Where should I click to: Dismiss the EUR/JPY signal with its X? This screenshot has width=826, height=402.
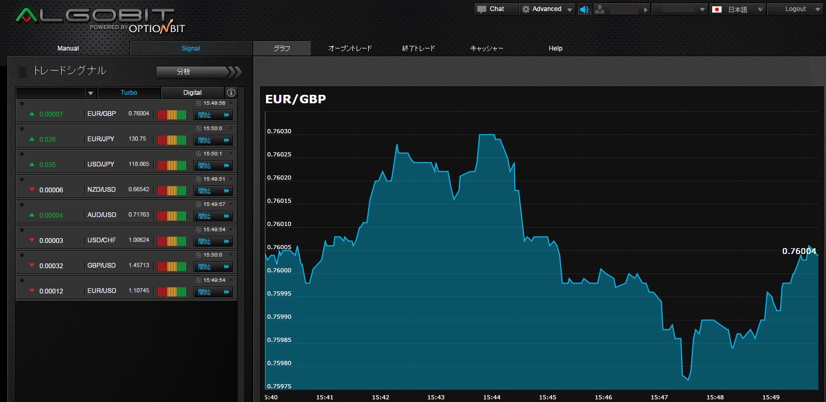tap(231, 128)
